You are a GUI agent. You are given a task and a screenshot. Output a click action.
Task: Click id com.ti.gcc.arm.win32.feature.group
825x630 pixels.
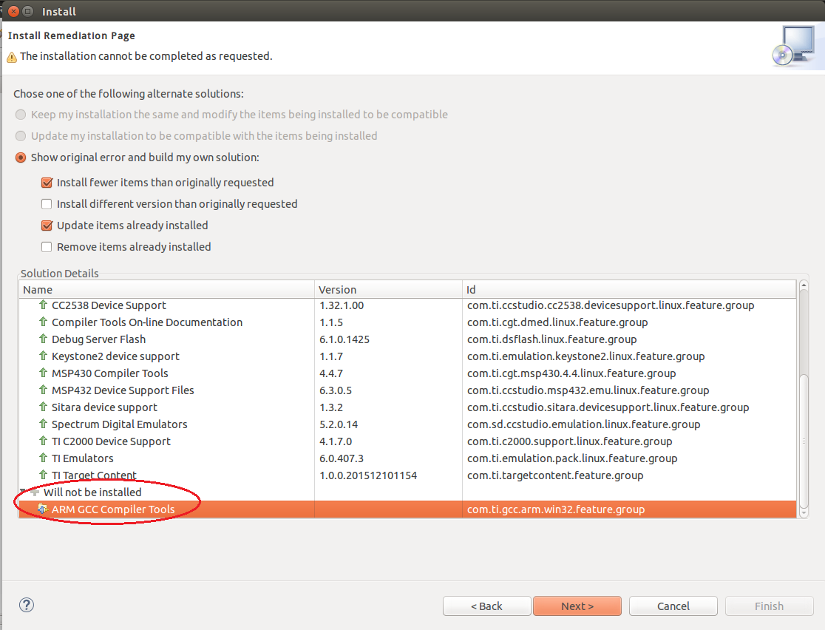[x=556, y=509]
